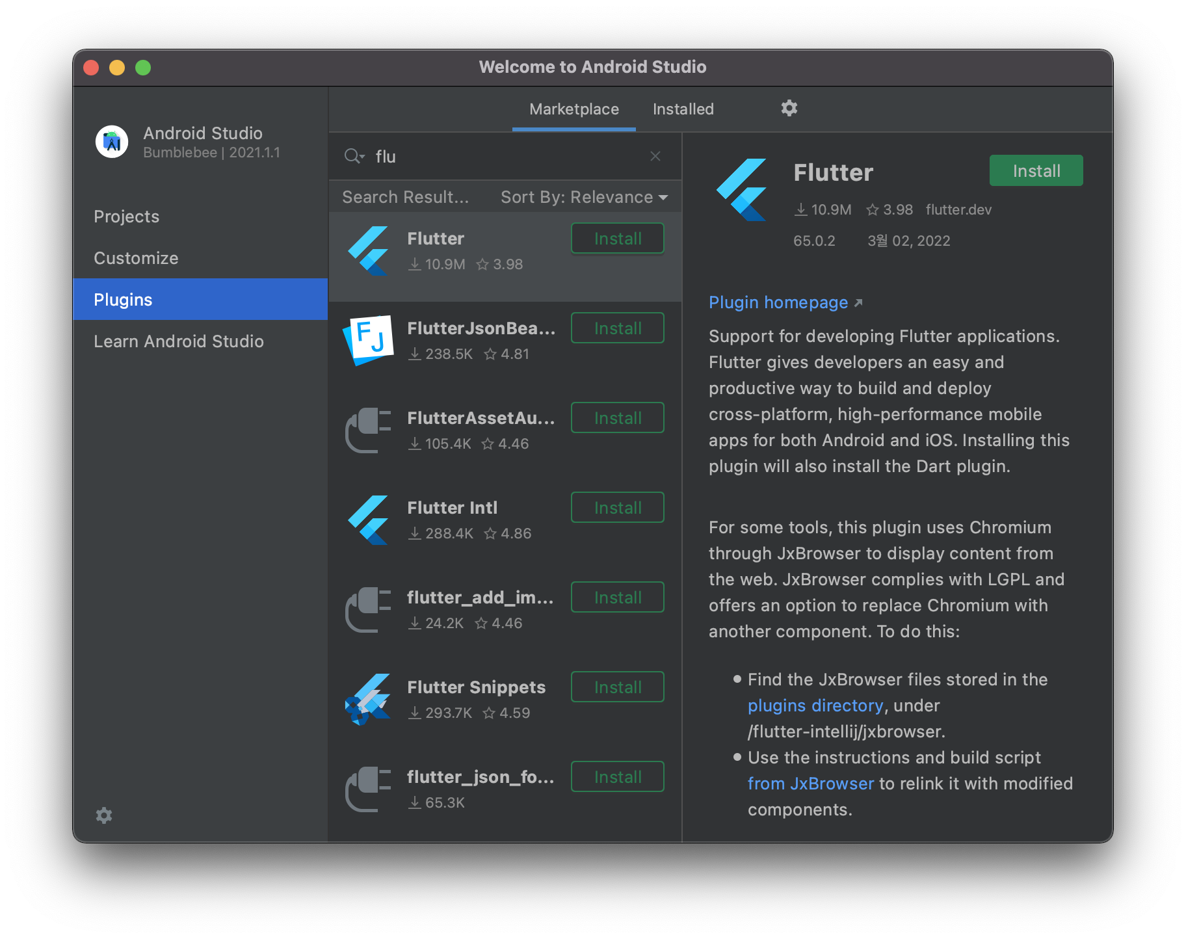Click the external link arrow after Plugin homepage

click(858, 303)
